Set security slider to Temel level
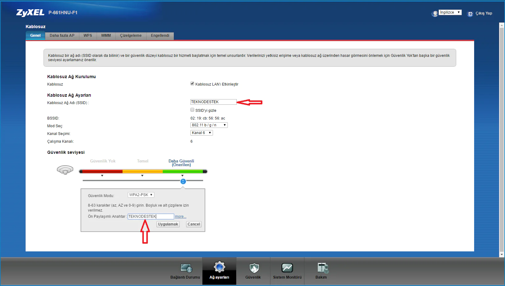Screen dimensions: 505x286 [142, 182]
